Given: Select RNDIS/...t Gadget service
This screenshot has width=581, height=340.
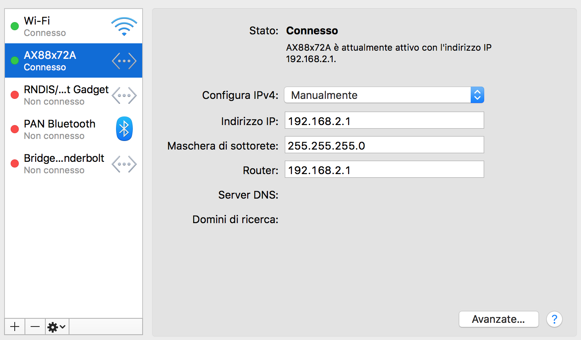Looking at the screenshot, I should pos(74,95).
